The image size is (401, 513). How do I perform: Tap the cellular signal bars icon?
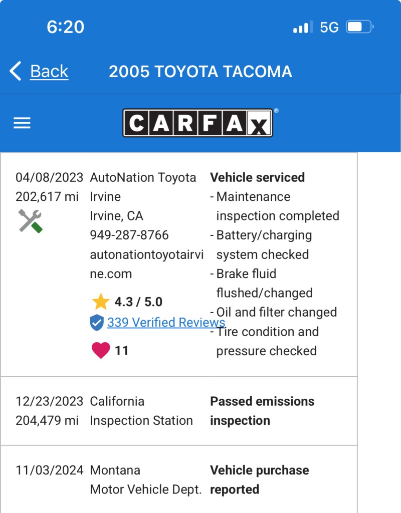(303, 27)
